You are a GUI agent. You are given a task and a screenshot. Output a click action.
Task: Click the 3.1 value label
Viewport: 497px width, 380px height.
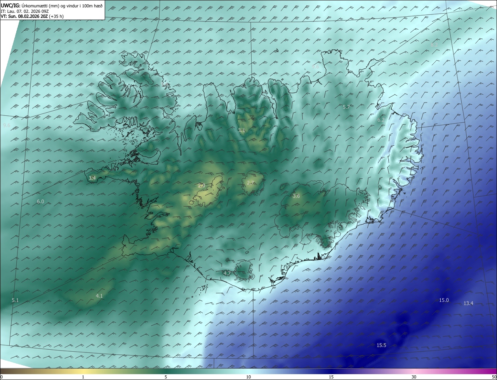tap(242, 131)
